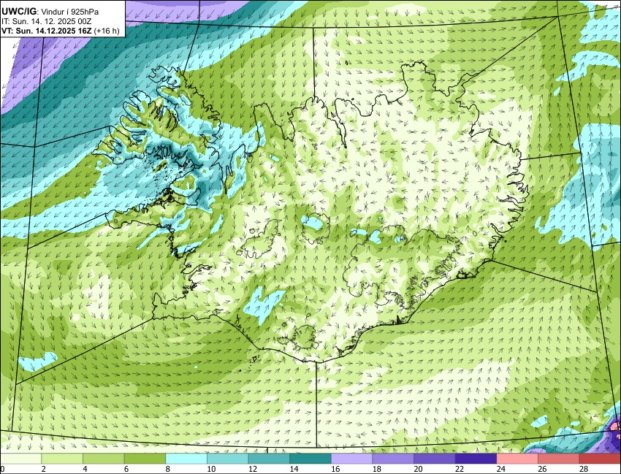Click the dark indigo 22–24 legend swatch
The height and width of the screenshot is (474, 621).
pyautogui.click(x=476, y=459)
